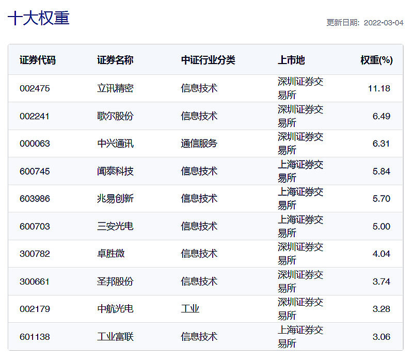Image resolution: width=413 pixels, height=360 pixels.
Task: Select stock code 000063
Action: [35, 144]
